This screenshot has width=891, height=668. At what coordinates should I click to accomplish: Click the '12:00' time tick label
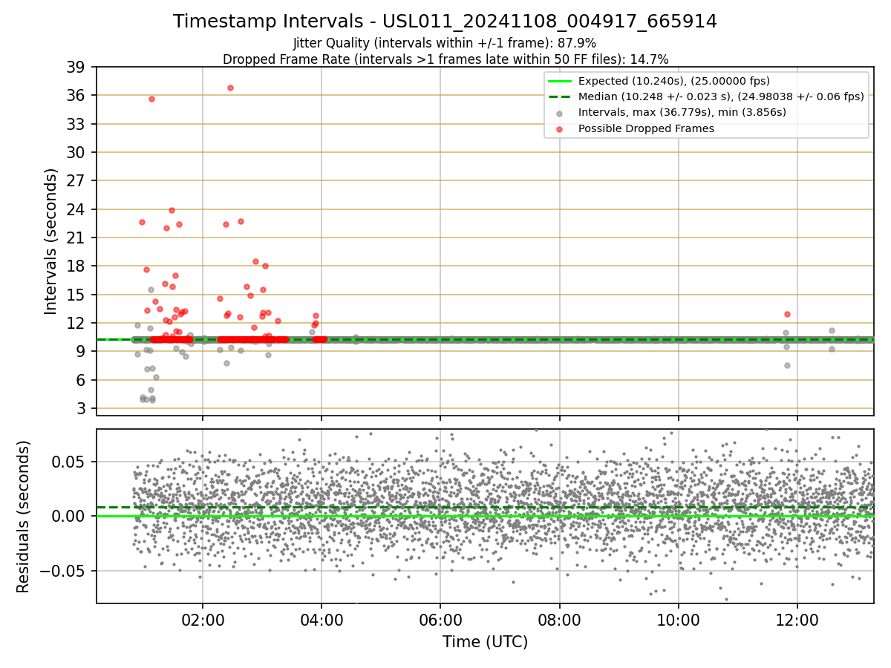pos(797,620)
